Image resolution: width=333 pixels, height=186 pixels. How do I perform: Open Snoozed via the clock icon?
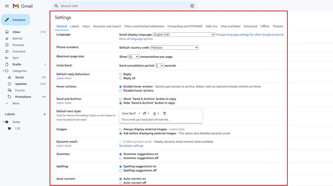(7, 45)
